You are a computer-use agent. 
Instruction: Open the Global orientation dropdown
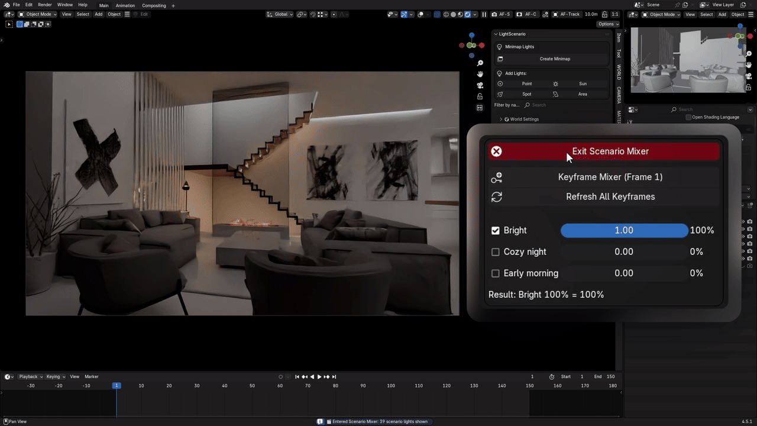tap(280, 14)
